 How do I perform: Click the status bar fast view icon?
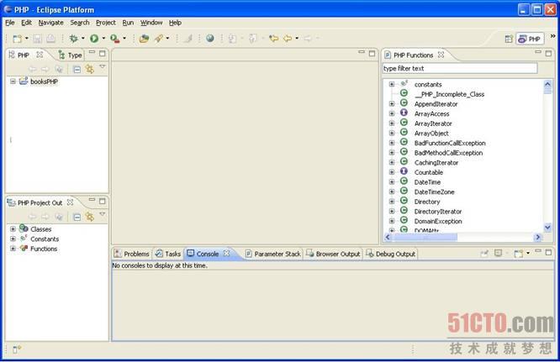point(17,349)
